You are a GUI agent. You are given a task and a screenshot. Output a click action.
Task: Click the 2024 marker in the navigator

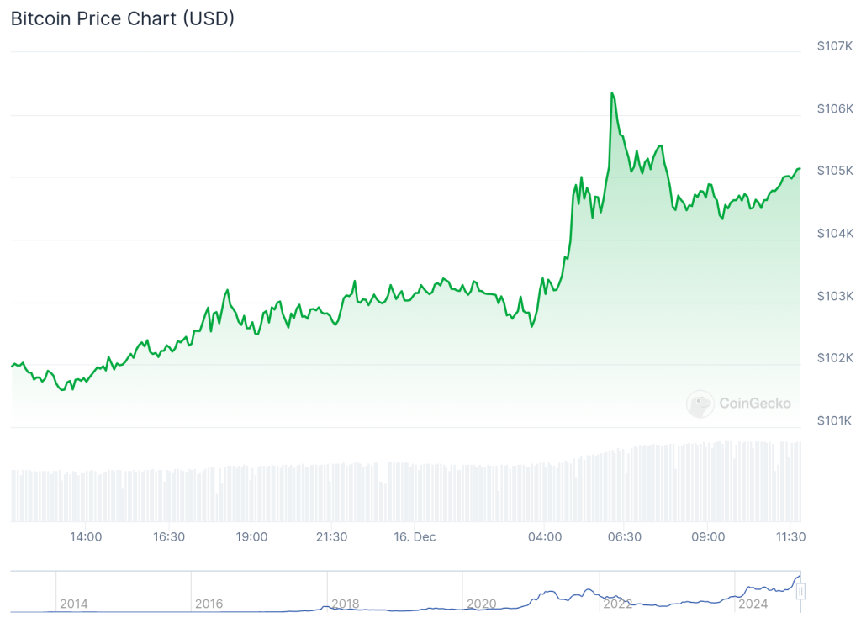(751, 604)
